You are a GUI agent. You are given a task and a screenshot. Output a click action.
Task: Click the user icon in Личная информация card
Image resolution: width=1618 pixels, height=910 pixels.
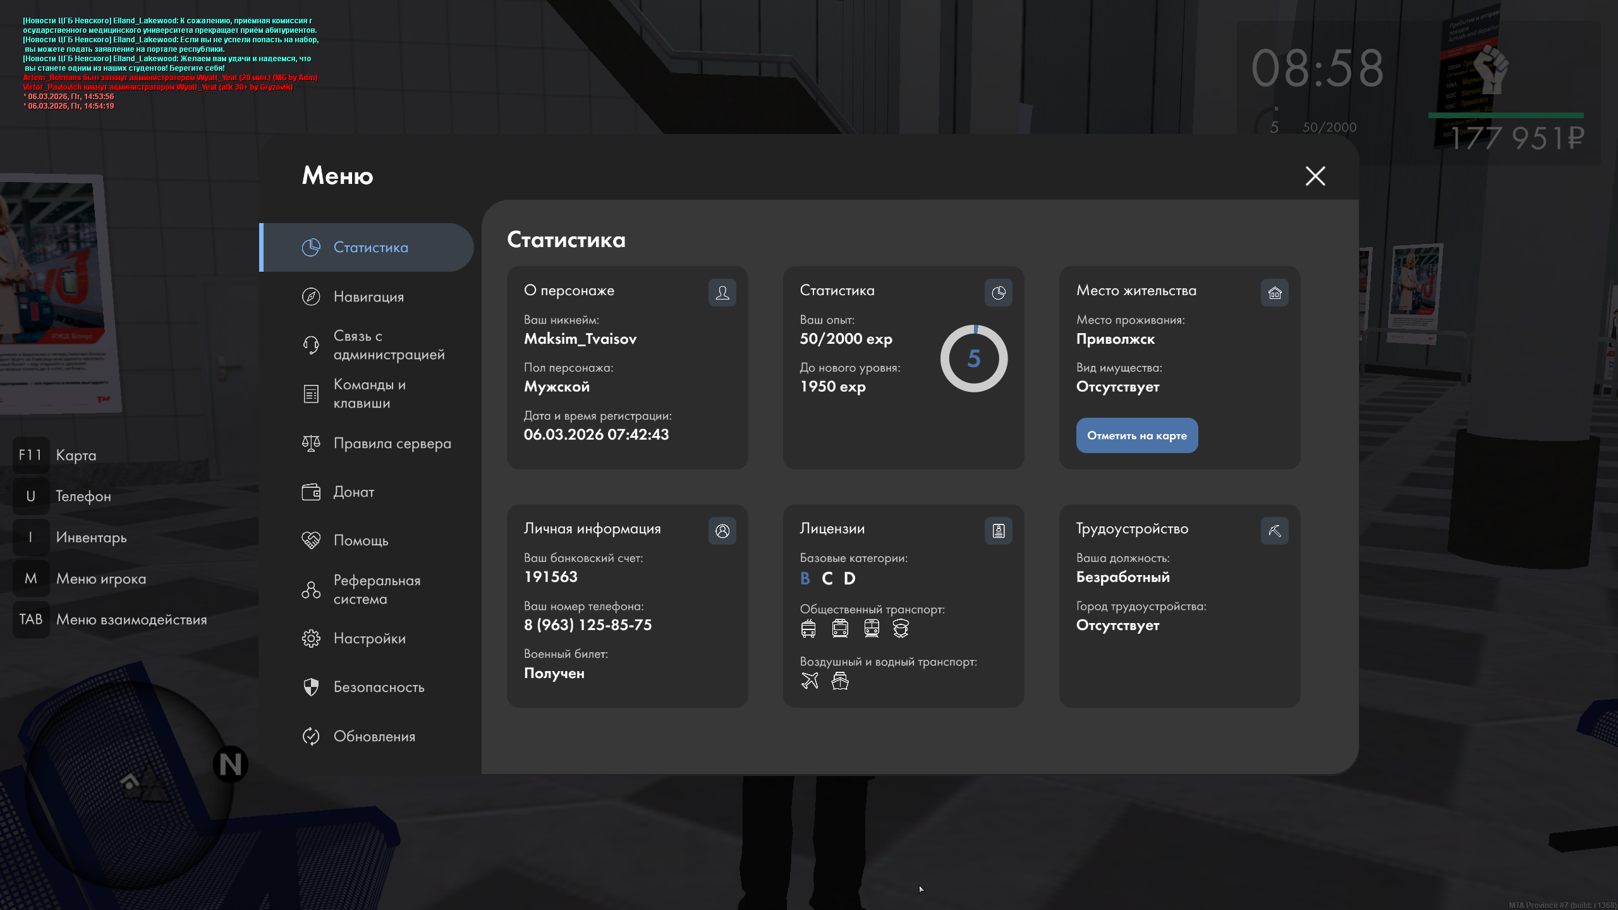pos(722,531)
